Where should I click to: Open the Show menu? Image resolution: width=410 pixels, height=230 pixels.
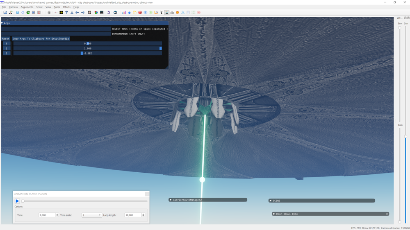coord(39,7)
